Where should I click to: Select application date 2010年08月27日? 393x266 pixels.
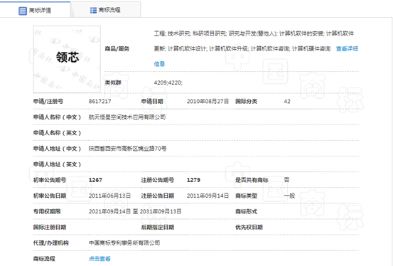(x=208, y=102)
